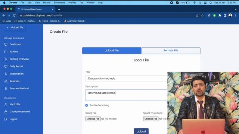Open the Window menu
Image resolution: width=239 pixels, height=134 pixels.
tap(90, 3)
